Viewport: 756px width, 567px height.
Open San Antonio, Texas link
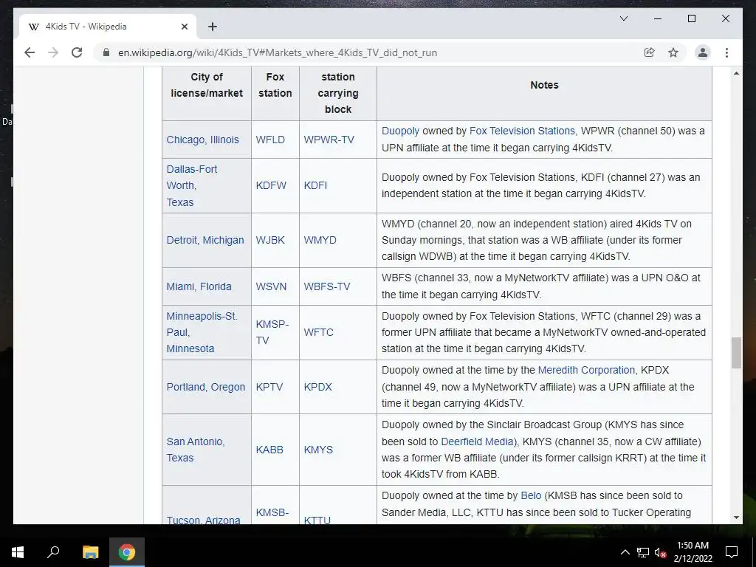[195, 450]
